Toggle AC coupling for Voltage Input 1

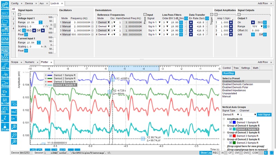(x=24, y=30)
